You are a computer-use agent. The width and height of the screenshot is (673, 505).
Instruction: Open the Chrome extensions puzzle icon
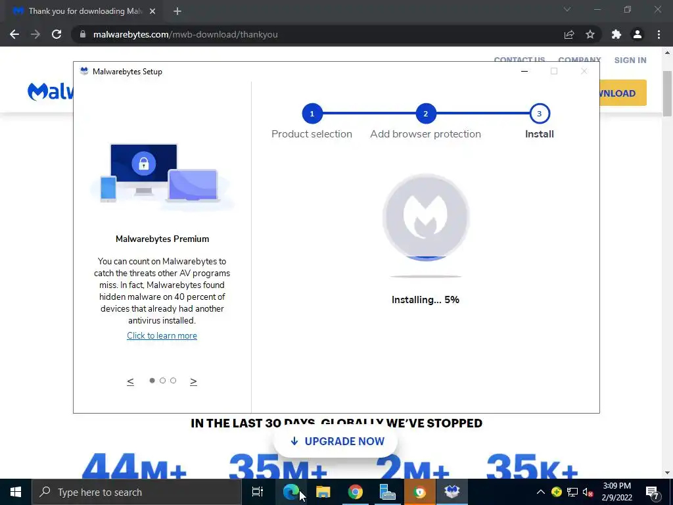pos(616,34)
